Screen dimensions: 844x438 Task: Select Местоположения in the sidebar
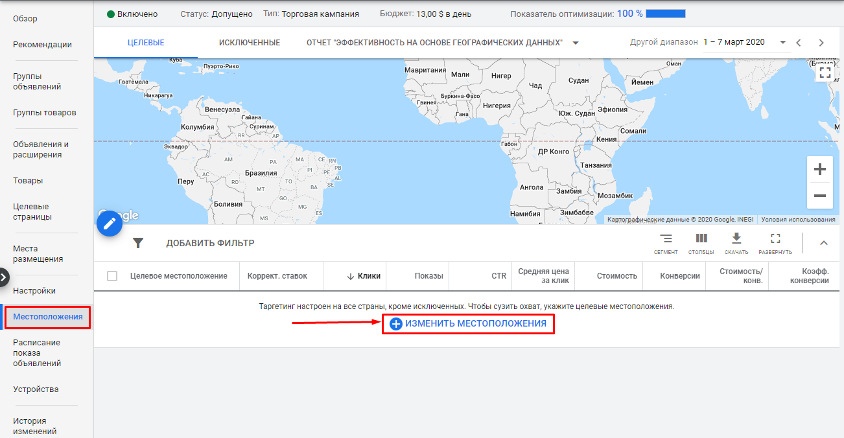pyautogui.click(x=48, y=317)
